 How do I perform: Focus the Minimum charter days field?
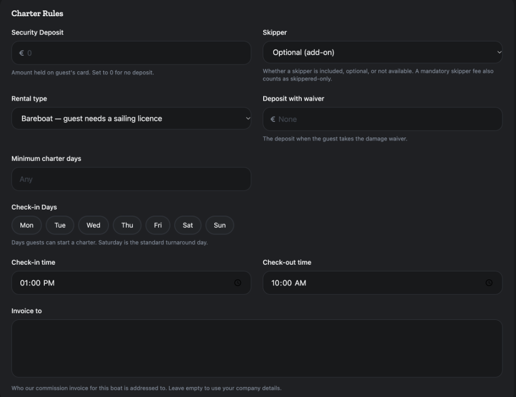[x=131, y=179]
